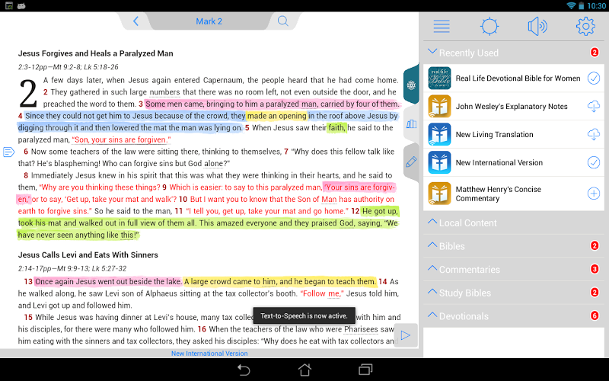Tap Real Life Devotional Bible cover thumbnail
This screenshot has height=381, width=609.
point(439,78)
